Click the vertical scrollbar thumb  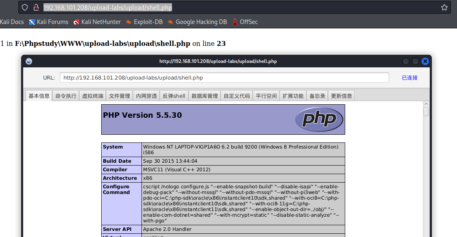coord(426,112)
